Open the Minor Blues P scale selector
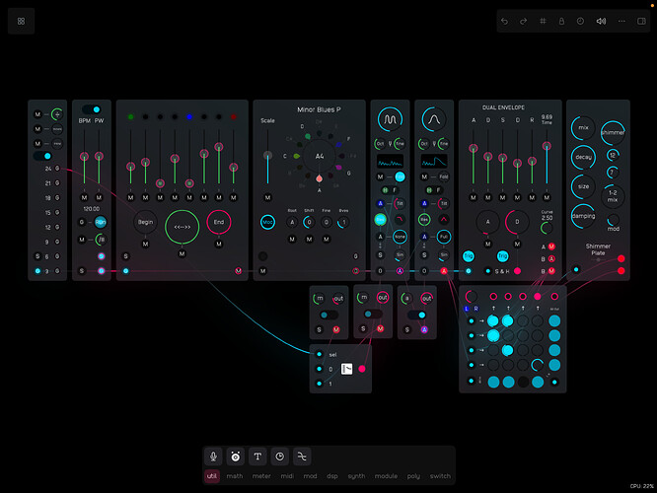This screenshot has height=493, width=657. click(319, 109)
